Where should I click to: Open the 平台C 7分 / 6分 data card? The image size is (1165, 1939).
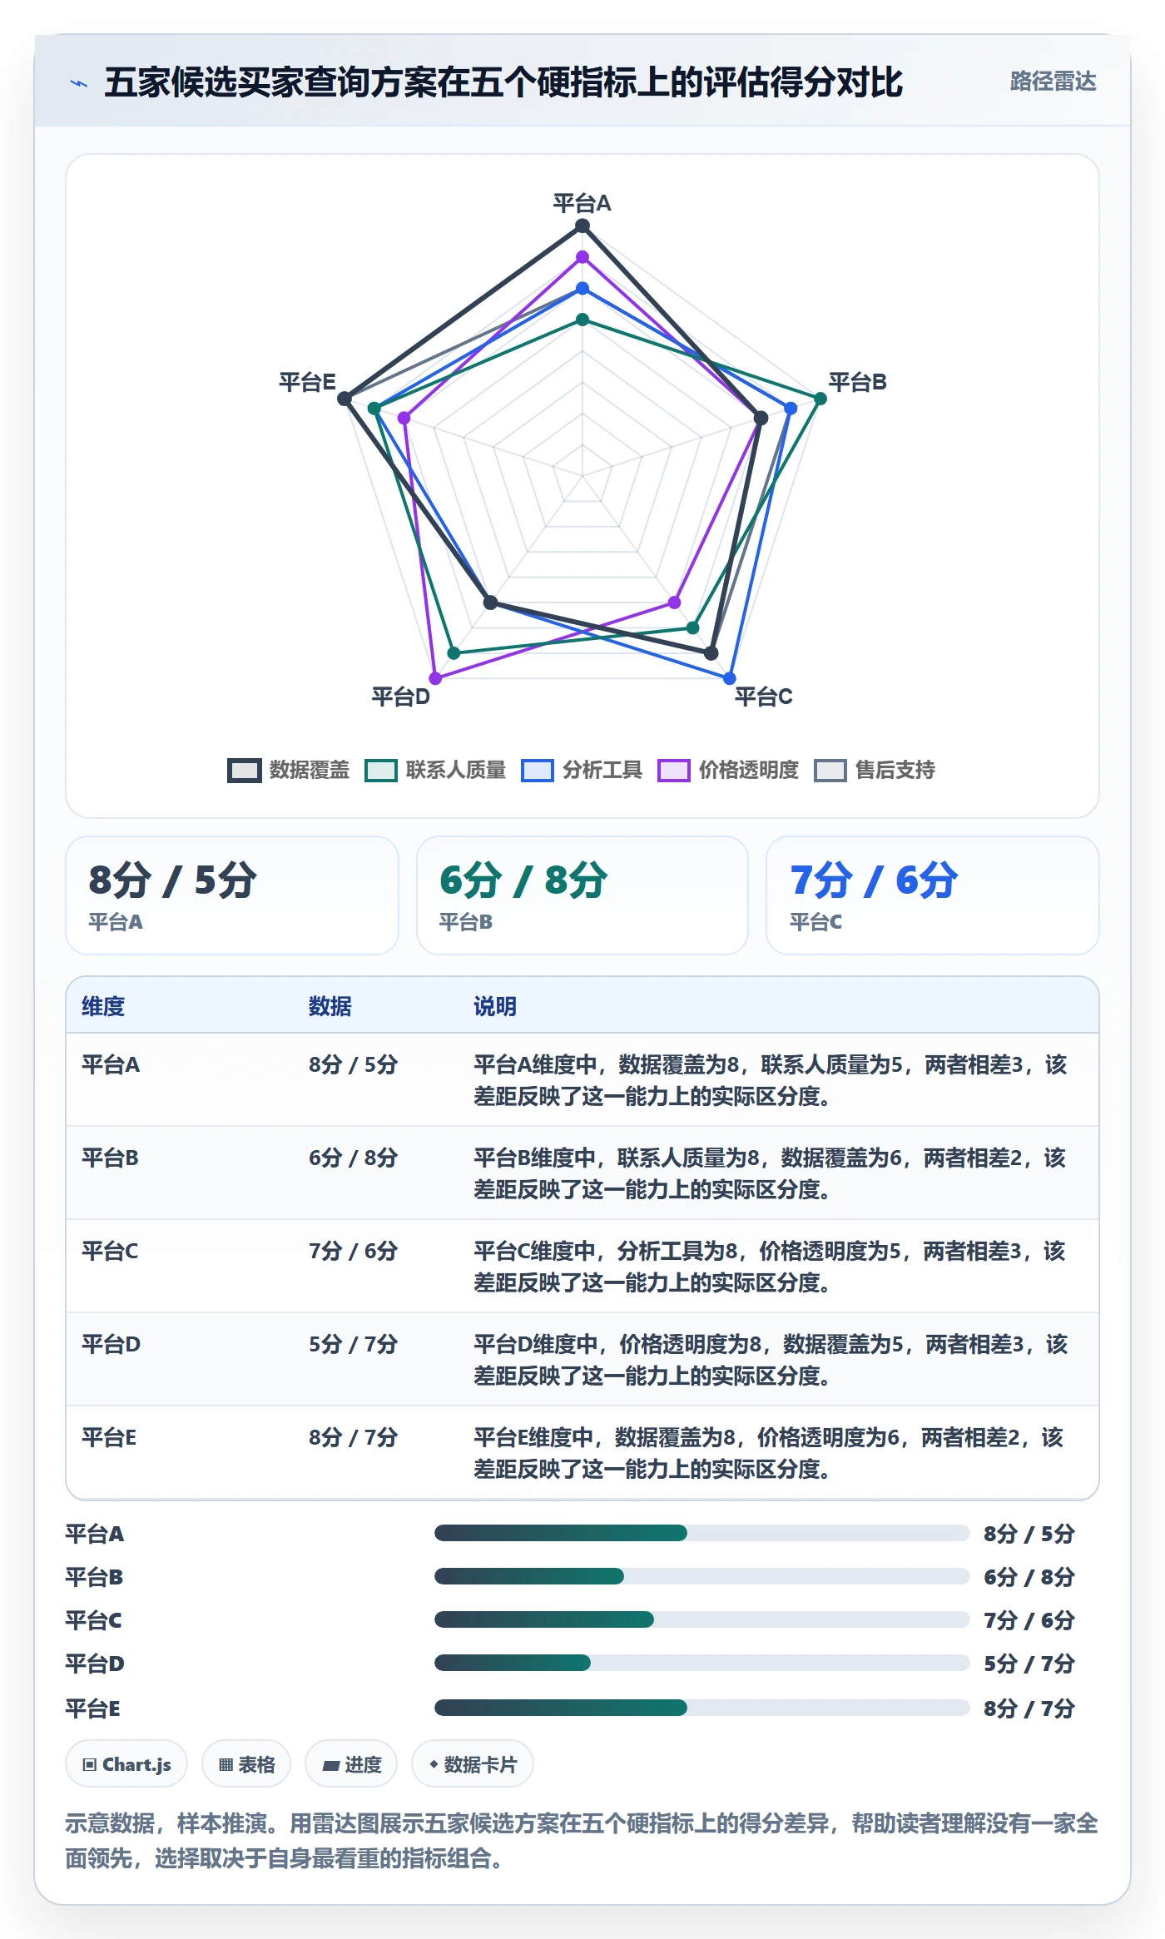[x=933, y=895]
